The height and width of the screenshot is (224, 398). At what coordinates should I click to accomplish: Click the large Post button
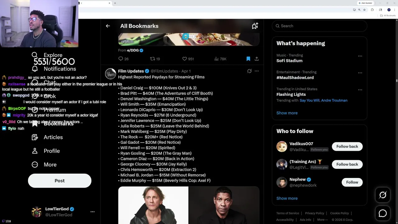(x=60, y=181)
